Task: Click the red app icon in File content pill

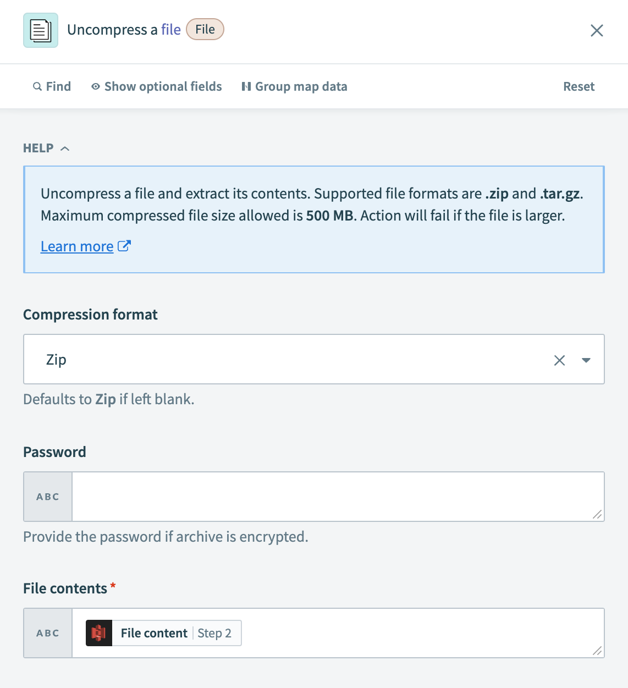Action: pos(98,633)
